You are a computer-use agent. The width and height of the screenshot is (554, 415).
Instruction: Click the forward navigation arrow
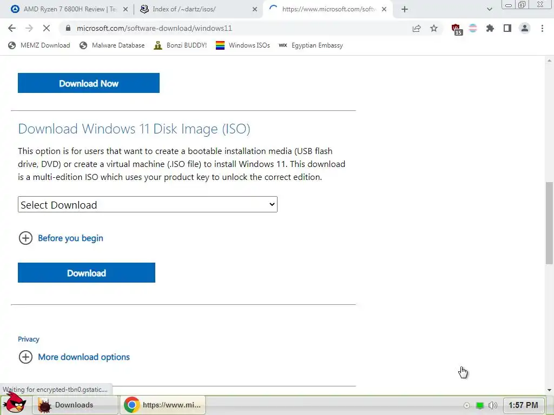tap(29, 28)
